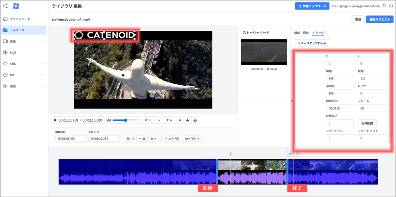Click the イメージアップロード button

tap(312, 43)
